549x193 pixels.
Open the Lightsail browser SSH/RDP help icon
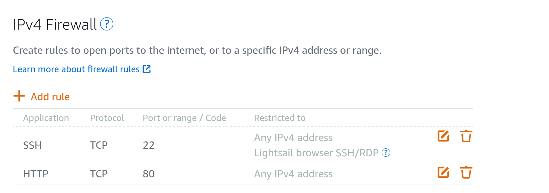(386, 153)
